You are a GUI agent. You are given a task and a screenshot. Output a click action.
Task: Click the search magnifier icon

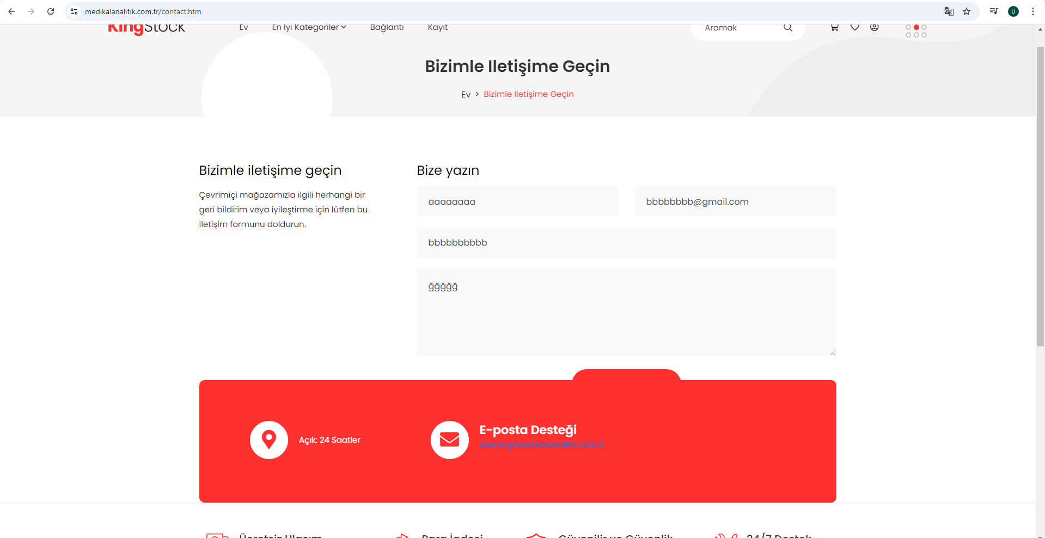click(788, 27)
